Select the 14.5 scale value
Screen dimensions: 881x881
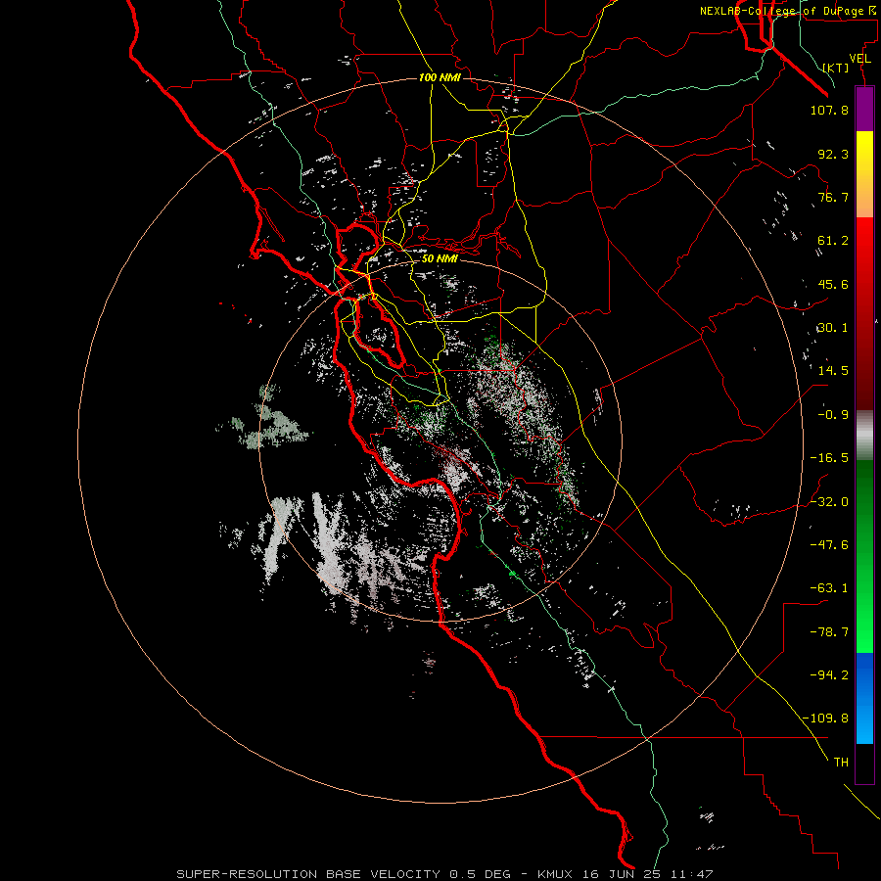(x=833, y=371)
